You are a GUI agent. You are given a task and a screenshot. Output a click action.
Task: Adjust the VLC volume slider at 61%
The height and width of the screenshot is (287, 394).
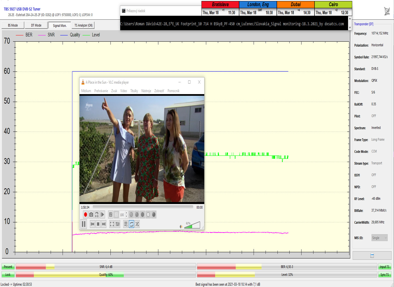point(192,226)
